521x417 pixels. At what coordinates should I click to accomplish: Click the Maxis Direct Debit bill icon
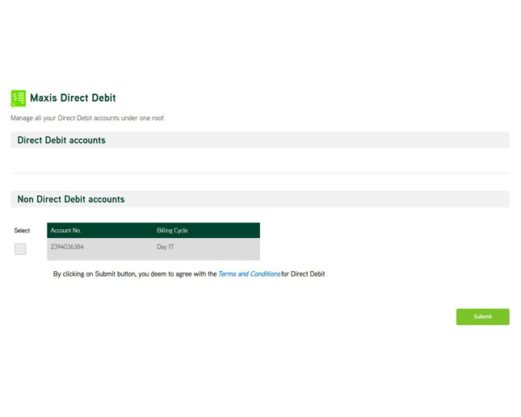pos(19,98)
